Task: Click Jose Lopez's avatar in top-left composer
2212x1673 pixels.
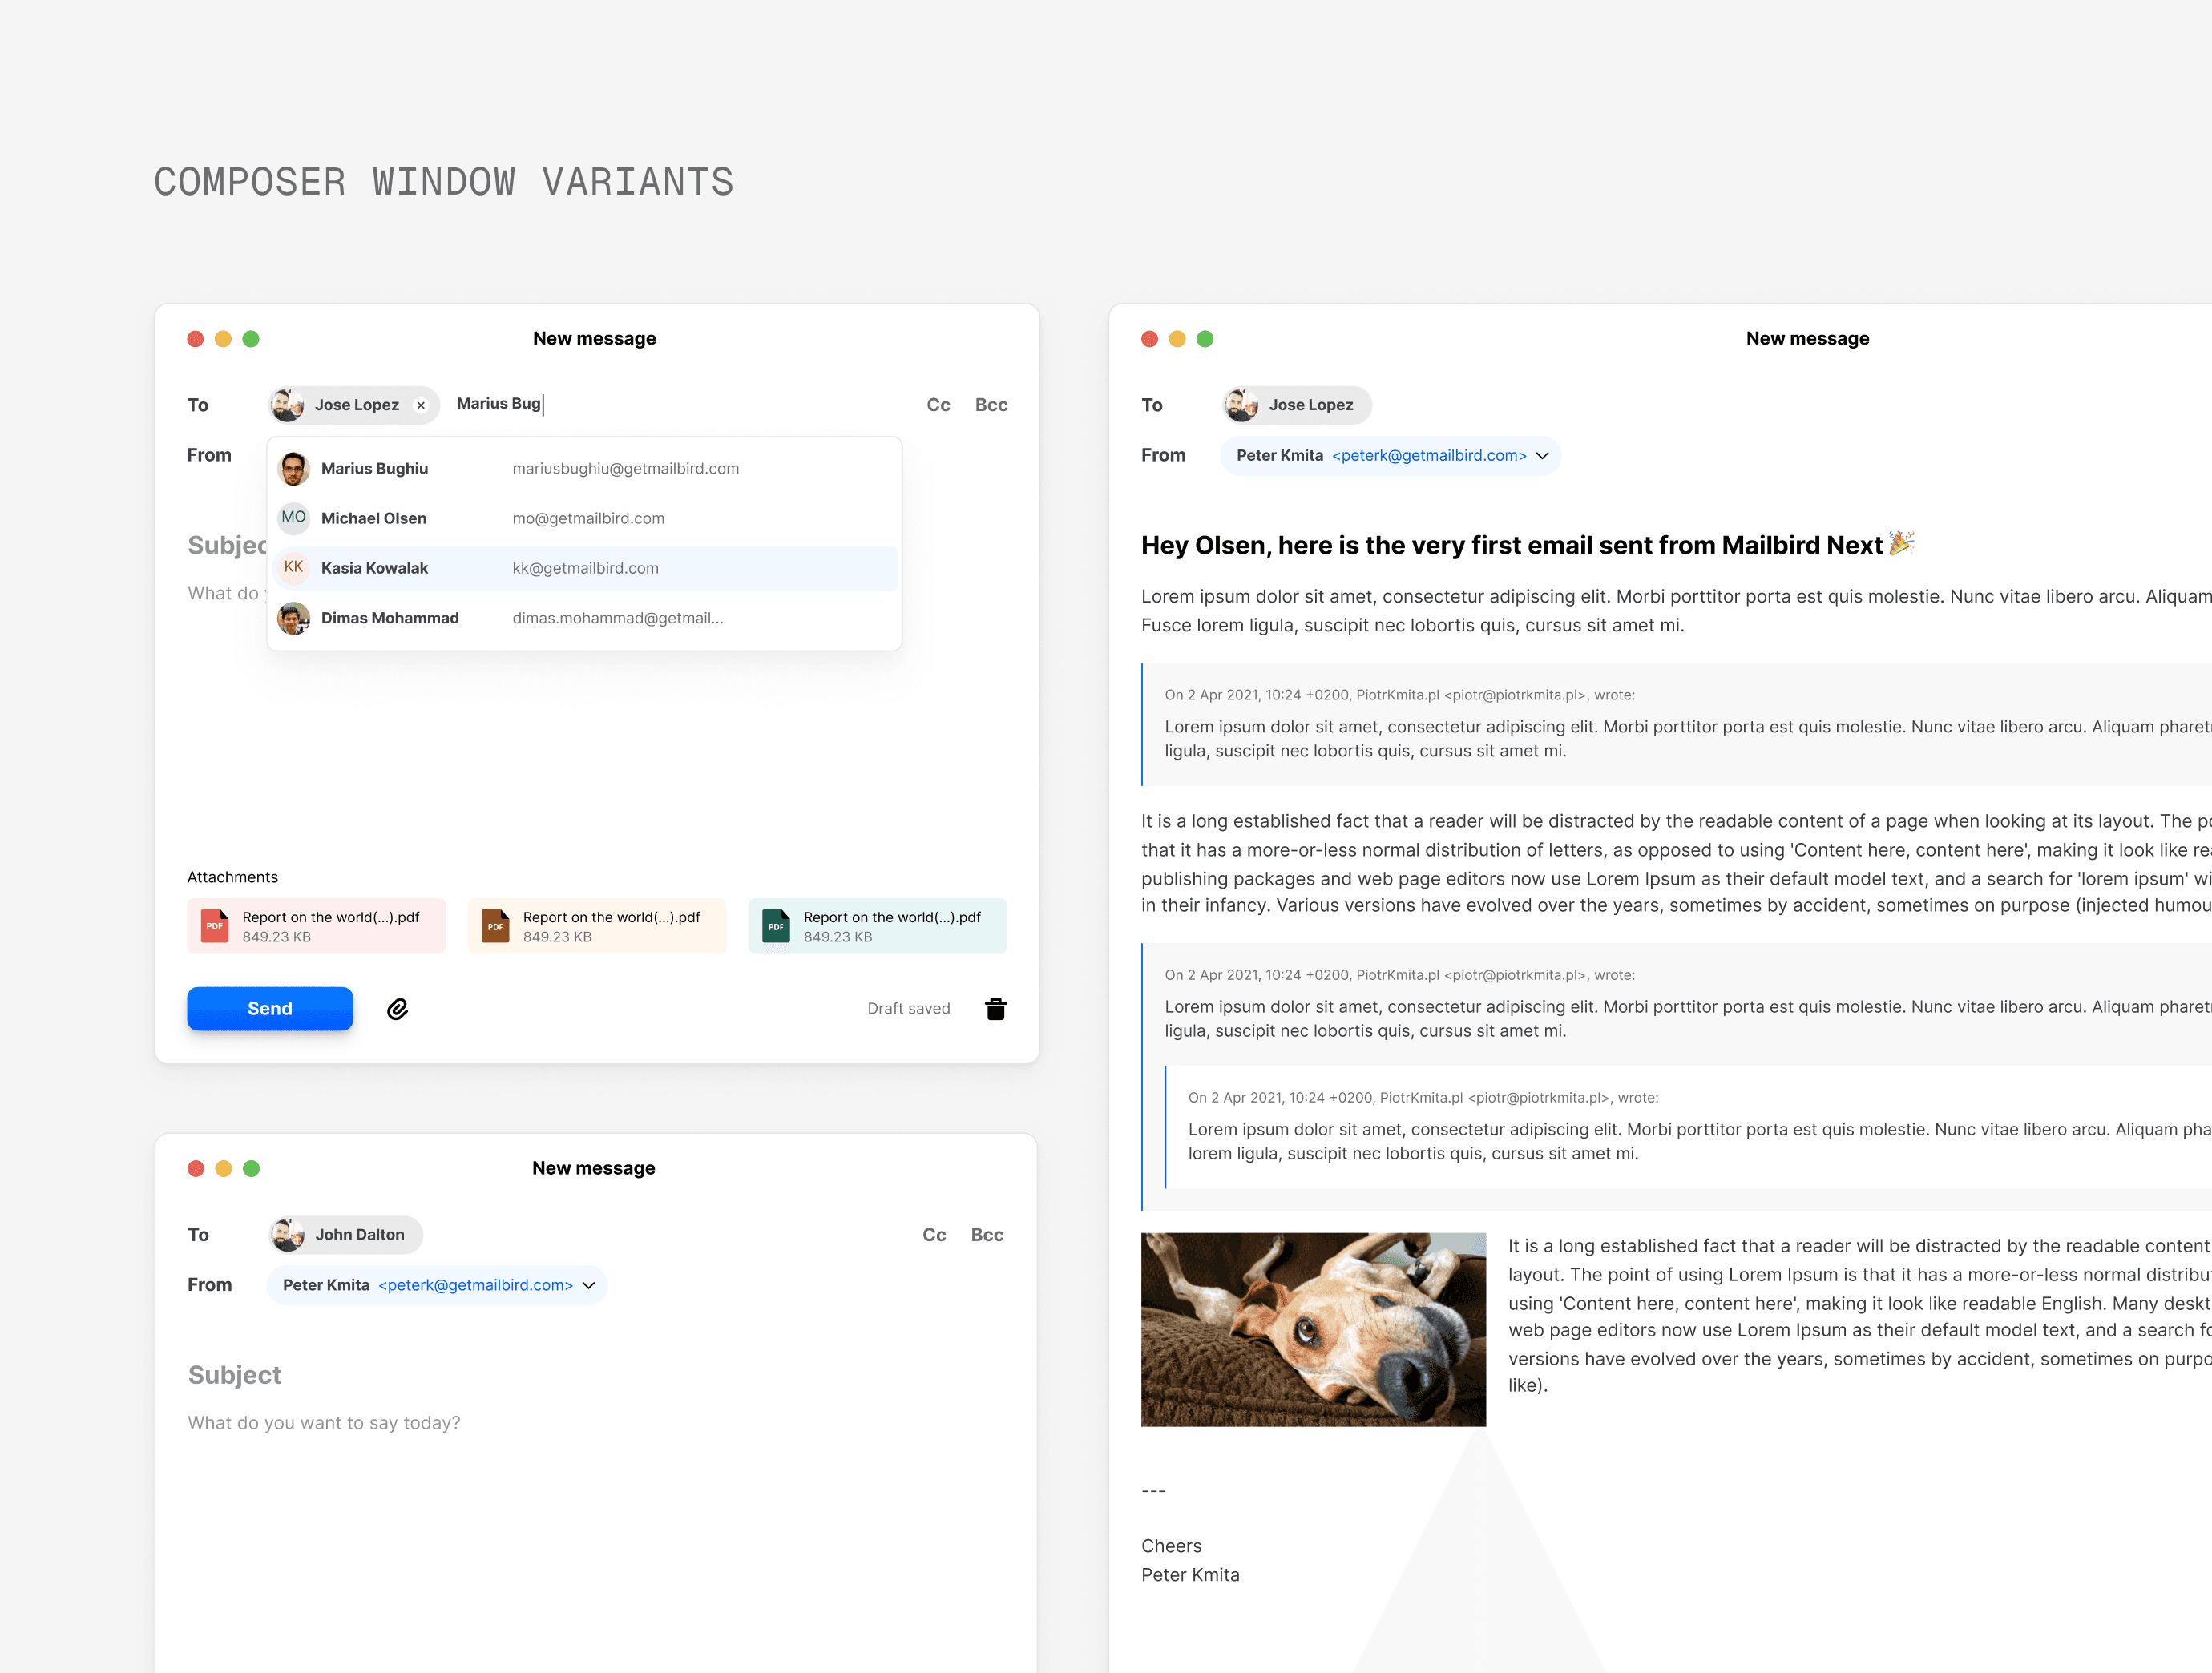Action: 288,405
